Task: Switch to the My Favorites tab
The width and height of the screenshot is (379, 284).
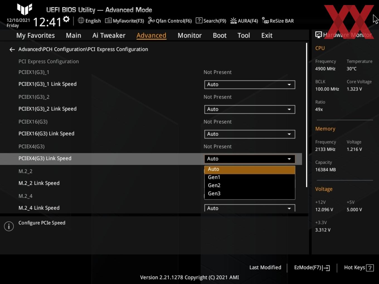Action: 35,35
